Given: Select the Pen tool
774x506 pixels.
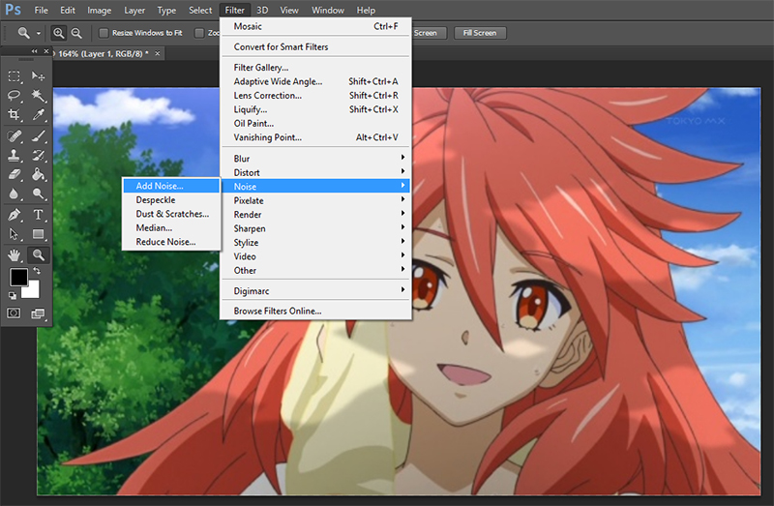Looking at the screenshot, I should (x=15, y=215).
